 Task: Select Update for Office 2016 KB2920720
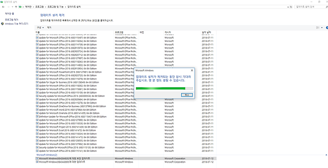pyautogui.click(x=126, y=75)
